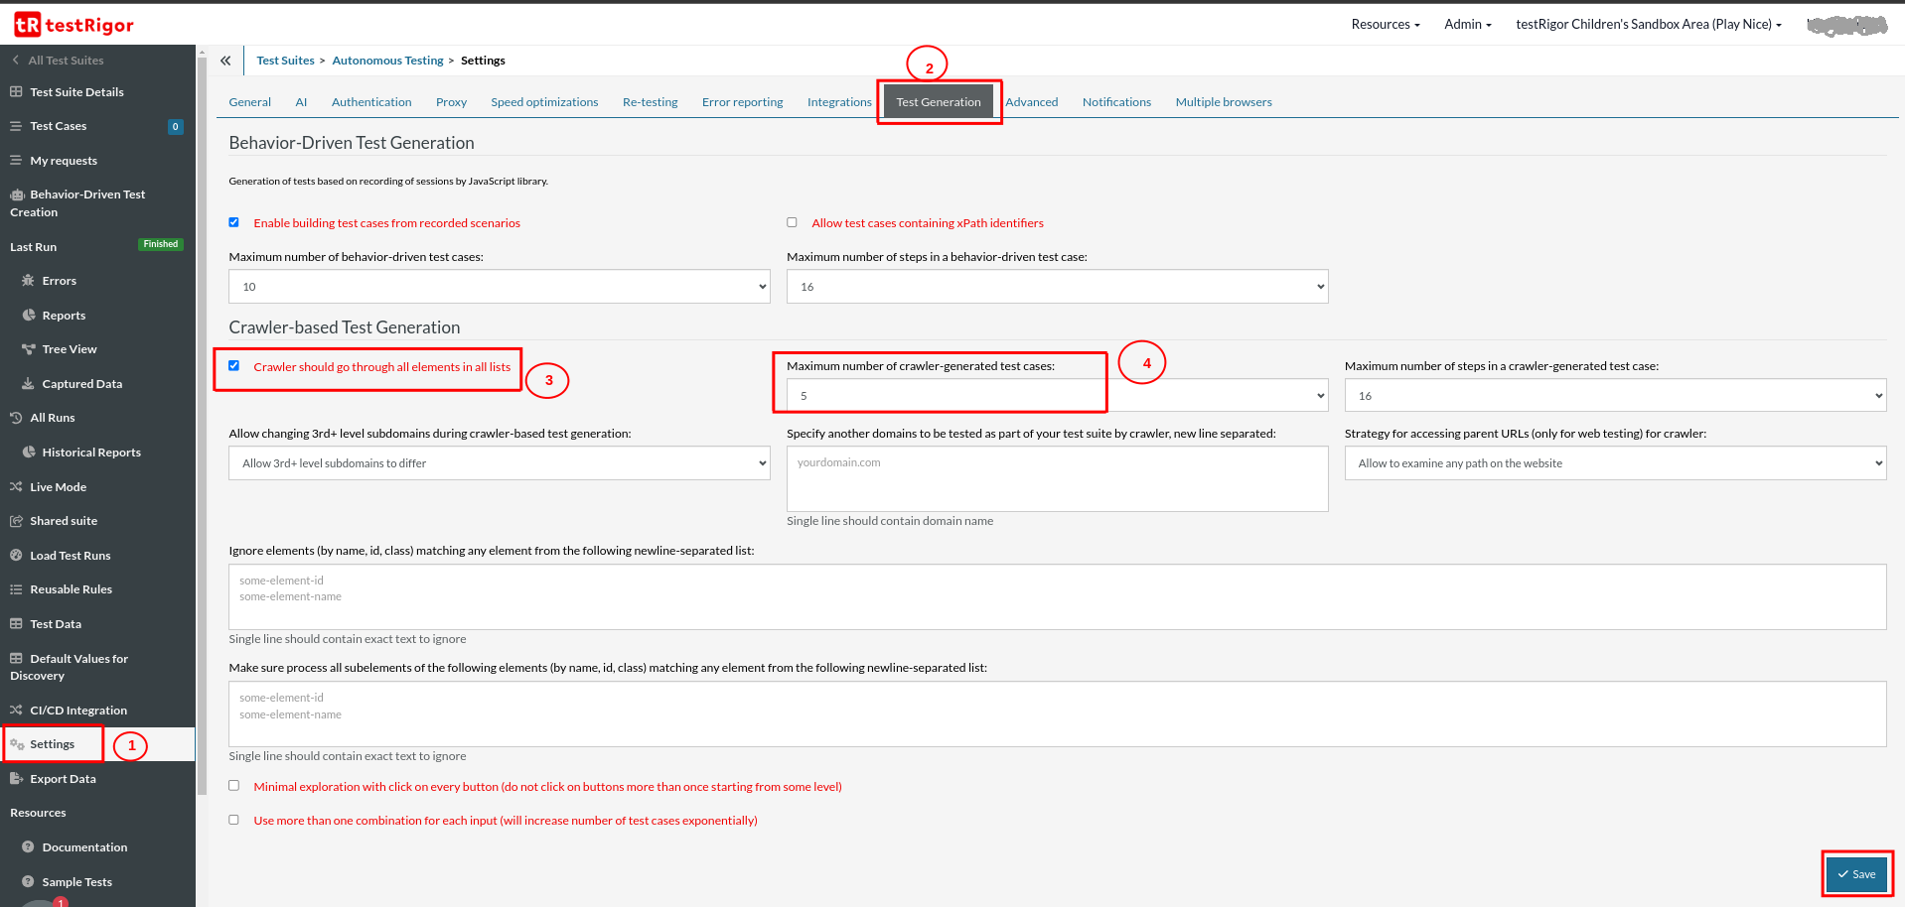Screen dimensions: 1905x907
Task: Open the Resources menu in top bar
Action: tap(1385, 25)
